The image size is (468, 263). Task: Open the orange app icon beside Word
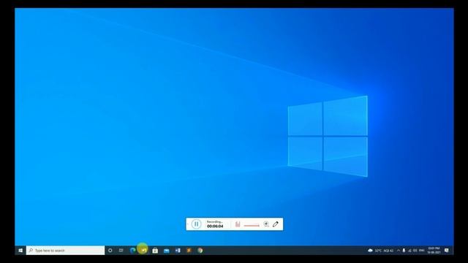coord(189,251)
